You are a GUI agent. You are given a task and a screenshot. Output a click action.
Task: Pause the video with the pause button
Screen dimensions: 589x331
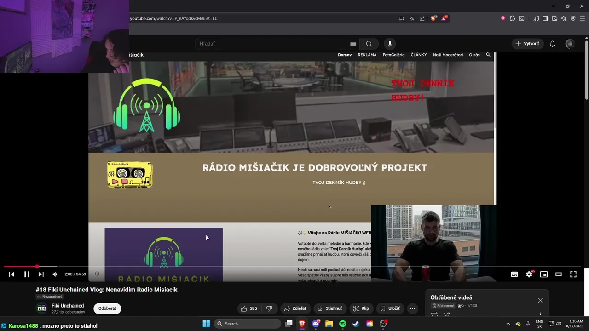coord(27,274)
